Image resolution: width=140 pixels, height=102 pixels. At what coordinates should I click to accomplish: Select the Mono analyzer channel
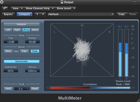point(35,30)
